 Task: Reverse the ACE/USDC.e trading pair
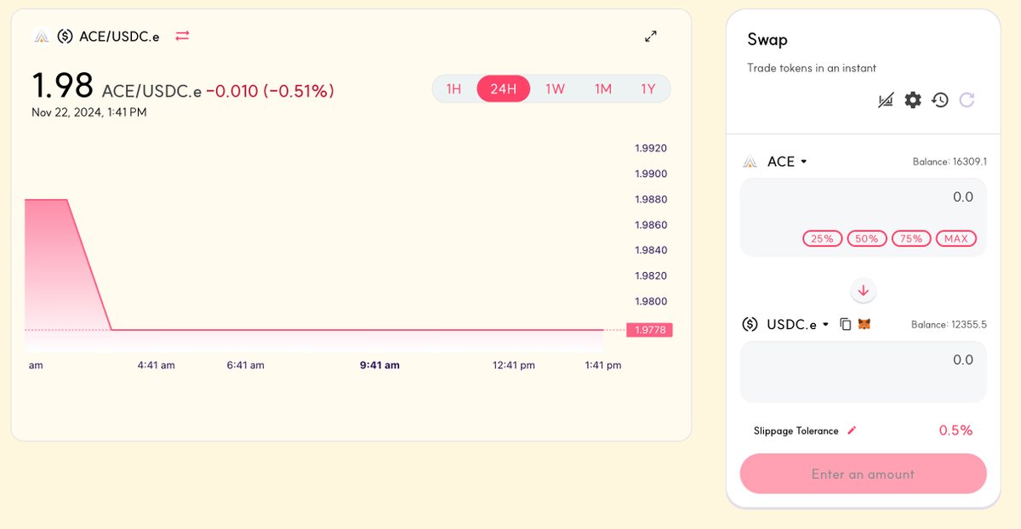tap(181, 37)
